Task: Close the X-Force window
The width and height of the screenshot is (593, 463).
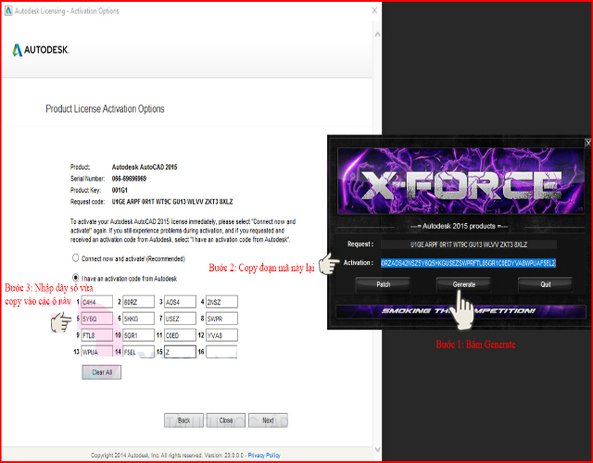Action: pos(588,143)
